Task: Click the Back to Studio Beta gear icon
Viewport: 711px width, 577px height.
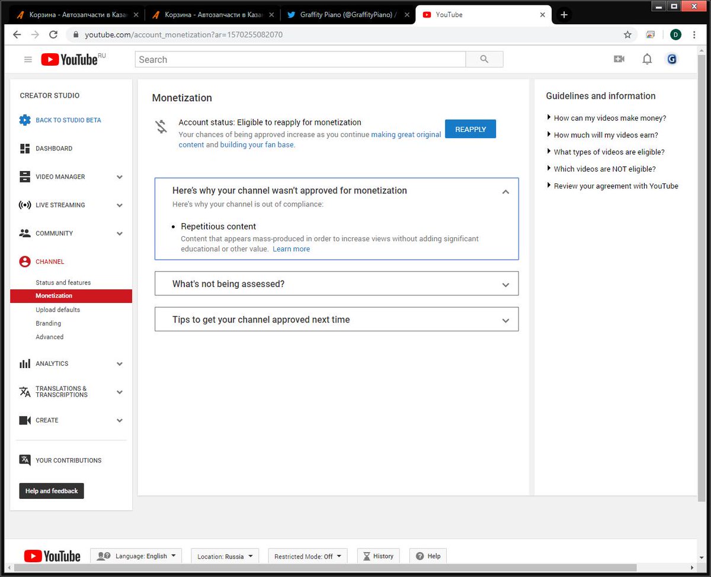Action: (x=25, y=120)
